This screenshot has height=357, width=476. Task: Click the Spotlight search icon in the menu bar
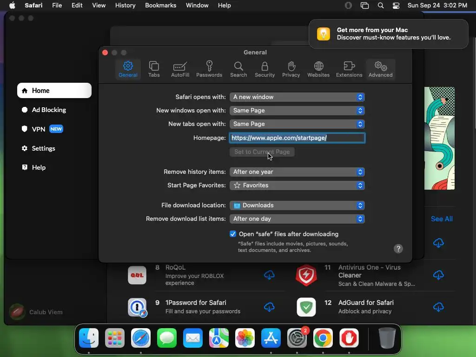(380, 6)
